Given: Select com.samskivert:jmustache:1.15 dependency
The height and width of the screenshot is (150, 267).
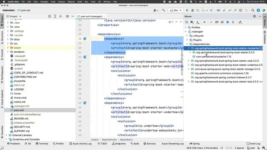Looking at the screenshot, I should pyautogui.click(x=214, y=57).
